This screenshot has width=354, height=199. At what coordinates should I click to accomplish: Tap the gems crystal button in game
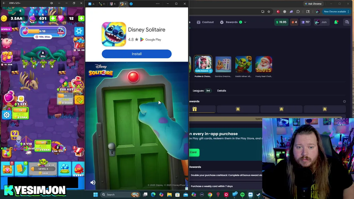click(65, 169)
